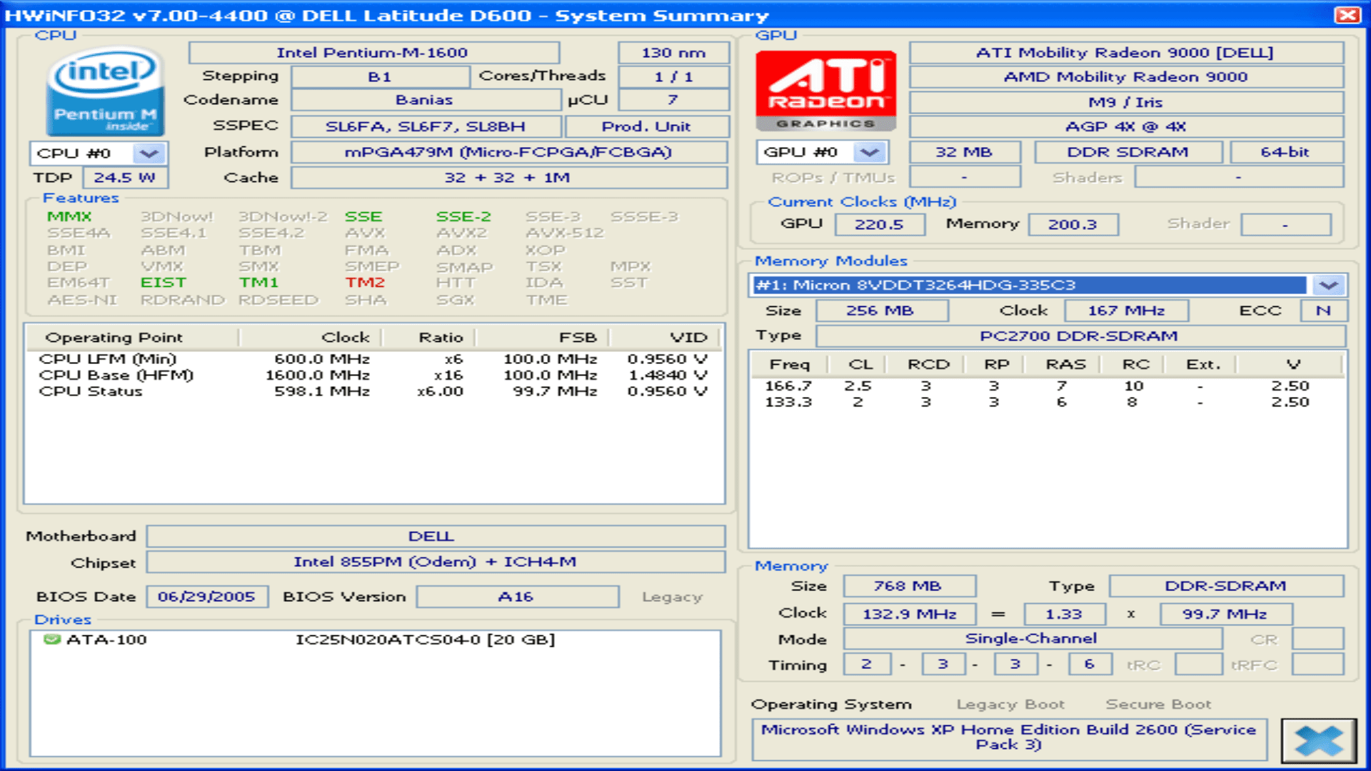Click the 220.5 GPU clock field
The height and width of the screenshot is (771, 1371).
coord(880,224)
